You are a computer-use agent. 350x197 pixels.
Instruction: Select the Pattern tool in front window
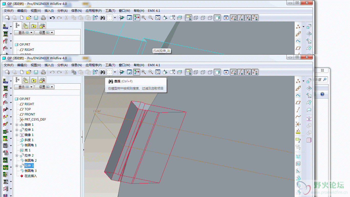[309, 140]
